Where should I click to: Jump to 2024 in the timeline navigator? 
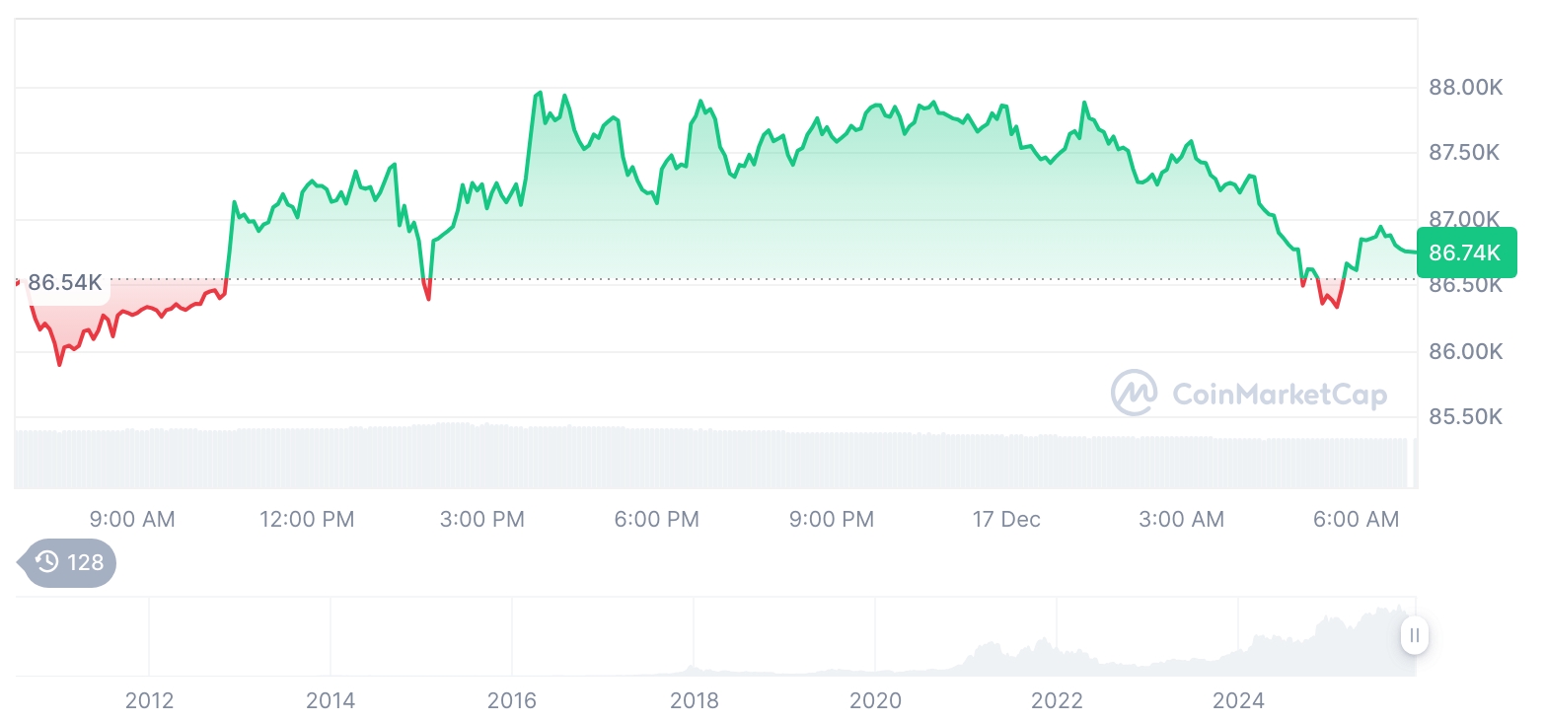click(1238, 700)
